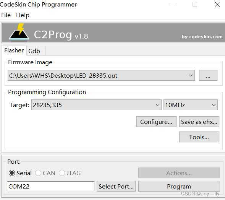Open the Tools... button
225x200 pixels.
[x=199, y=137]
